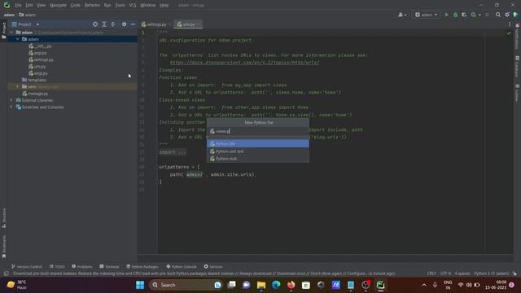Choose Python unit test option
Image resolution: width=521 pixels, height=293 pixels.
pos(258,151)
